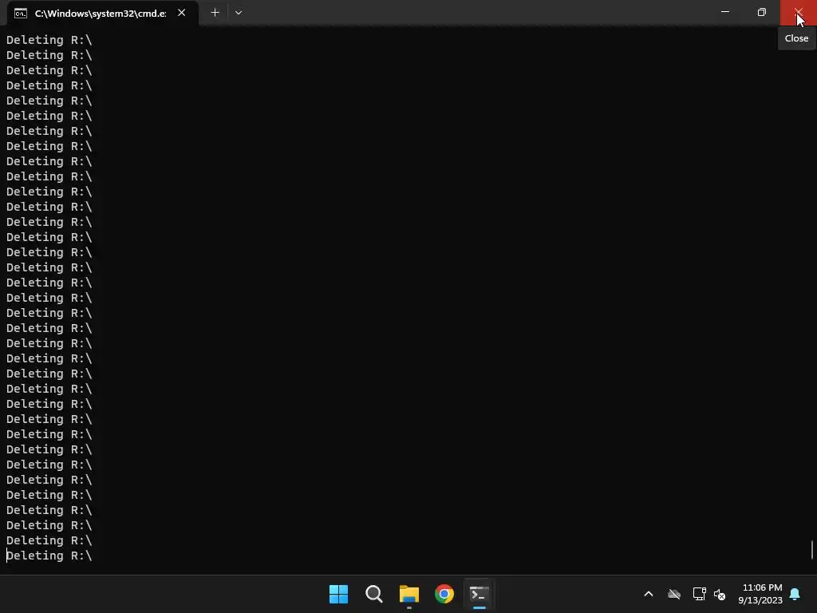Viewport: 817px width, 613px height.
Task: Close the cmd.exe tab
Action: coord(181,13)
